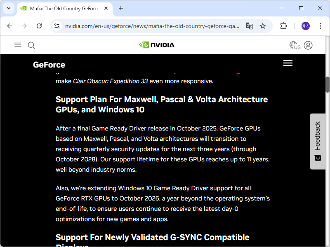
Task: Reload the current page
Action: coord(39,26)
